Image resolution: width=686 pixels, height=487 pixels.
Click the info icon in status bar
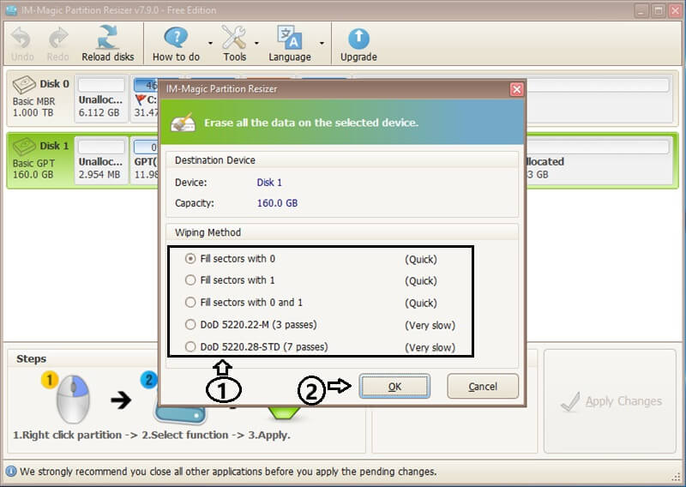pos(11,472)
